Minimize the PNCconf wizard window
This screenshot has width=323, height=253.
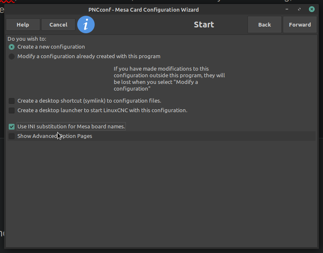point(287,9)
